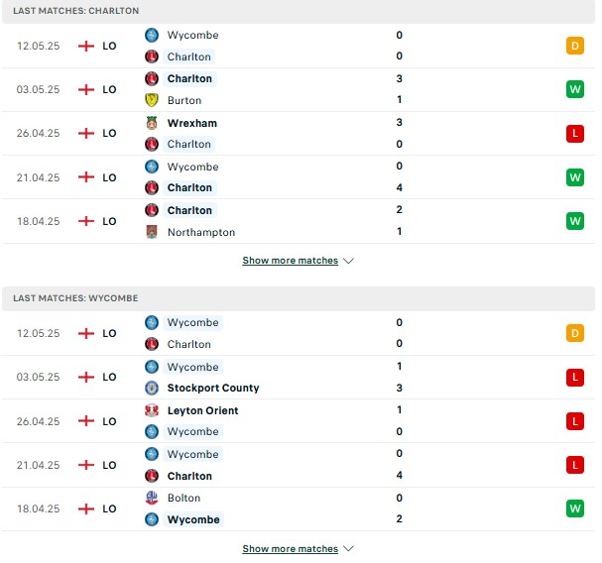
Task: Expand Wycombe's list using the bottom chevron arrow
Action: tap(348, 548)
